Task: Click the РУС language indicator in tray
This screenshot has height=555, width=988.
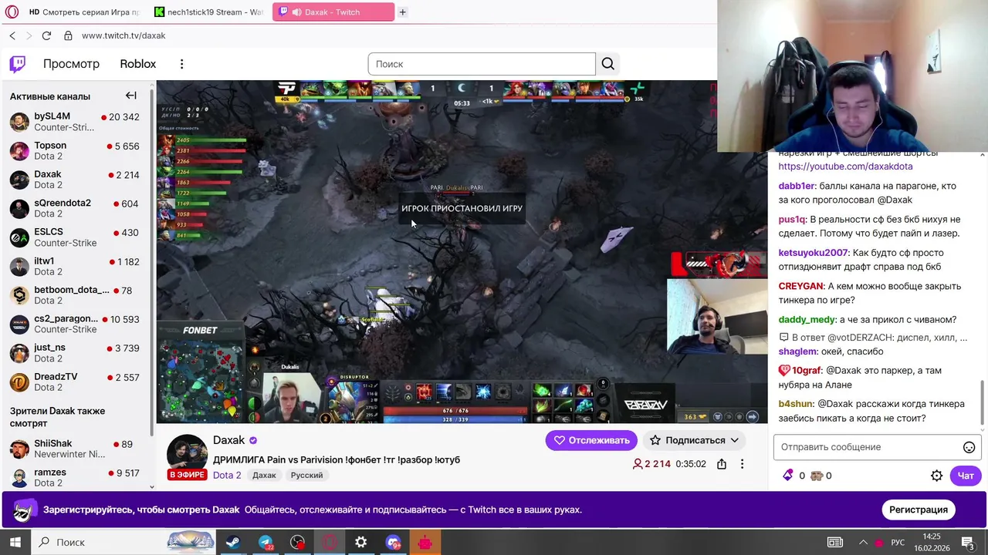Action: (x=898, y=542)
